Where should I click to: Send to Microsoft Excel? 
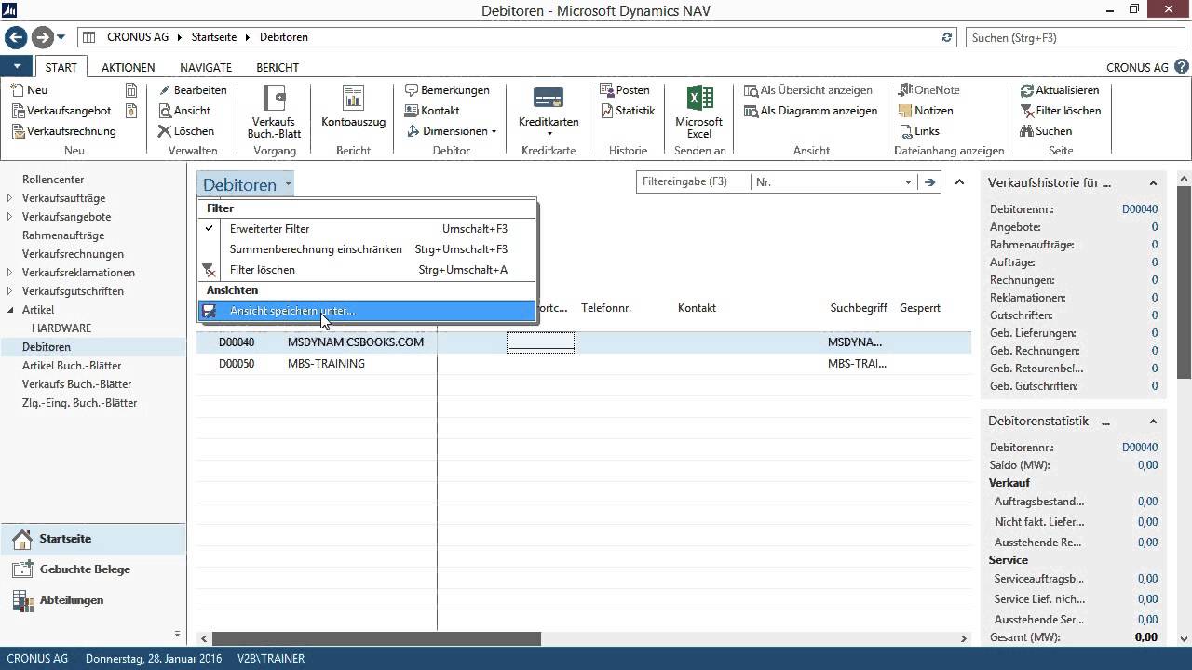(x=698, y=112)
